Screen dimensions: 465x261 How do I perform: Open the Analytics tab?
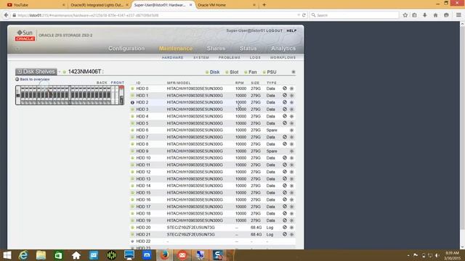tap(283, 49)
